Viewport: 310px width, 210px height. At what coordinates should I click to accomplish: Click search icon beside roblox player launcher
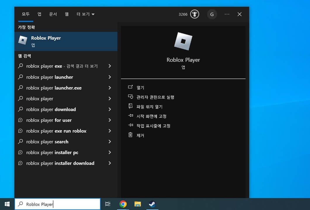[20, 77]
